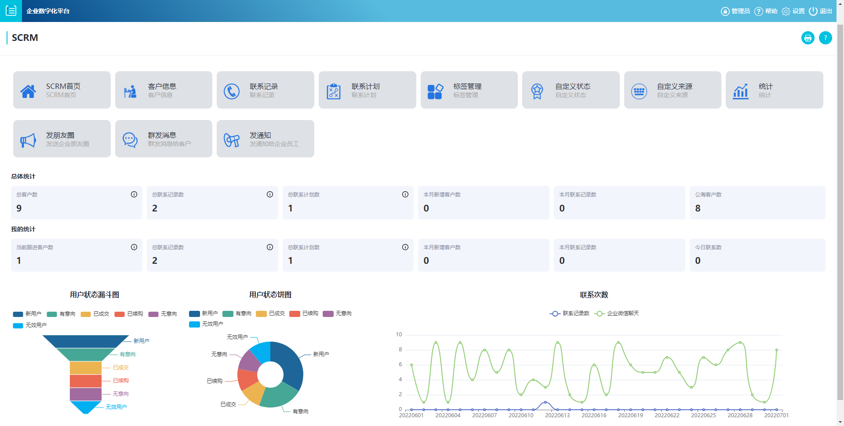Toggle 有意向 legend in funnel chart
This screenshot has height=426, width=844.
coord(61,314)
